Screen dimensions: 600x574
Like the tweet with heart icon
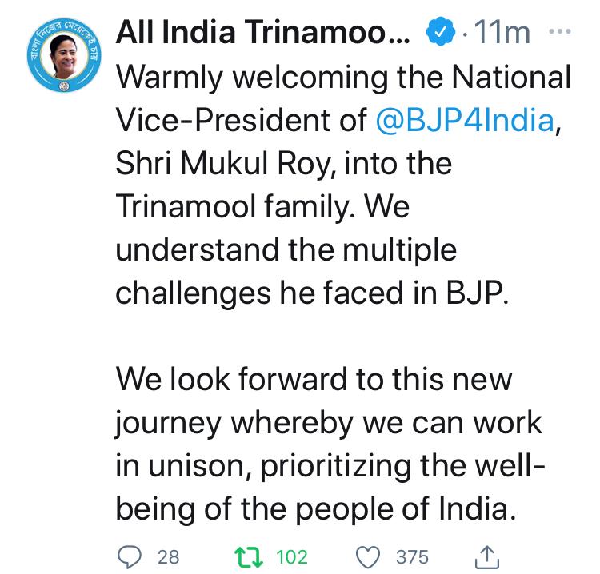pos(368,557)
